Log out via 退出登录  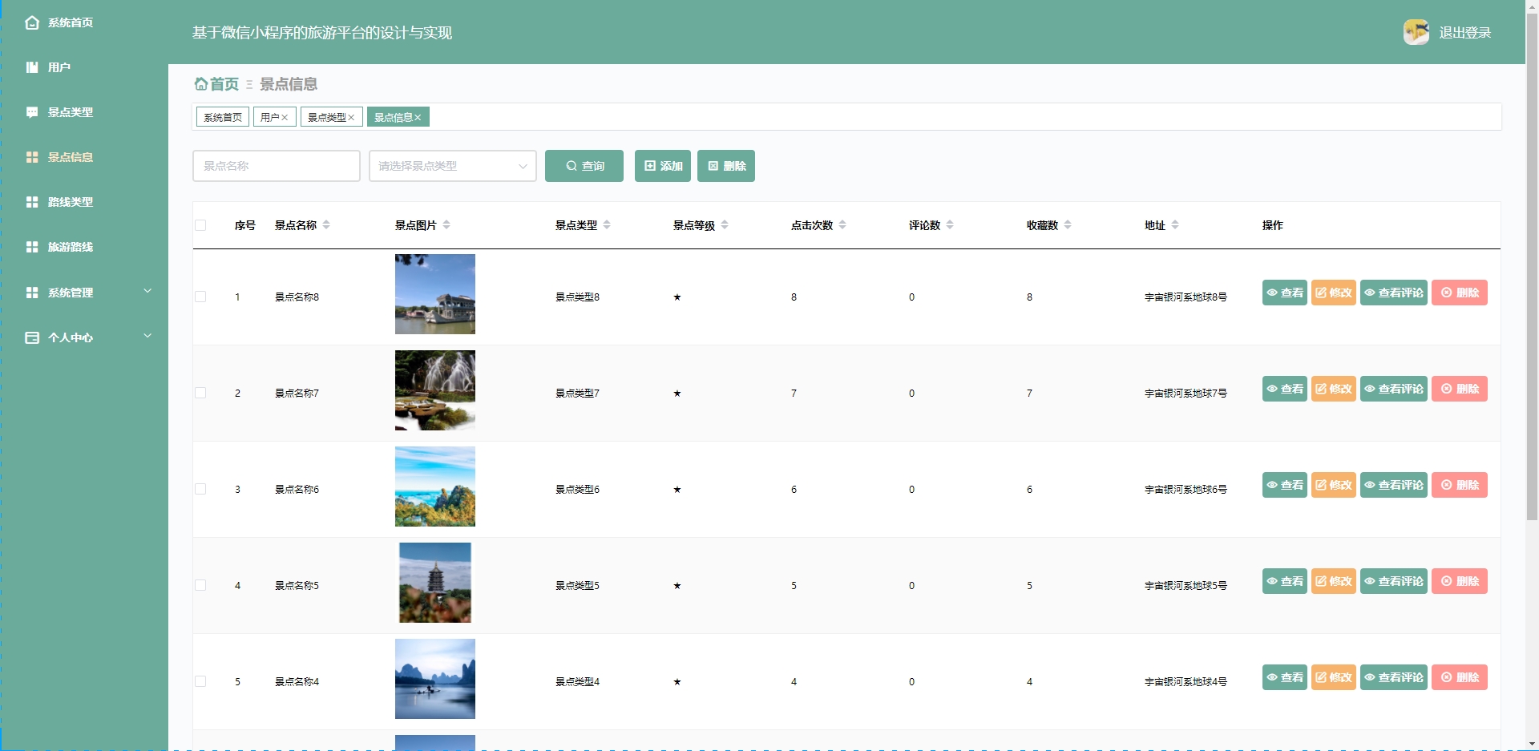pos(1464,33)
